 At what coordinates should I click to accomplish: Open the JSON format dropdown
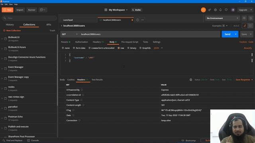click(x=158, y=48)
